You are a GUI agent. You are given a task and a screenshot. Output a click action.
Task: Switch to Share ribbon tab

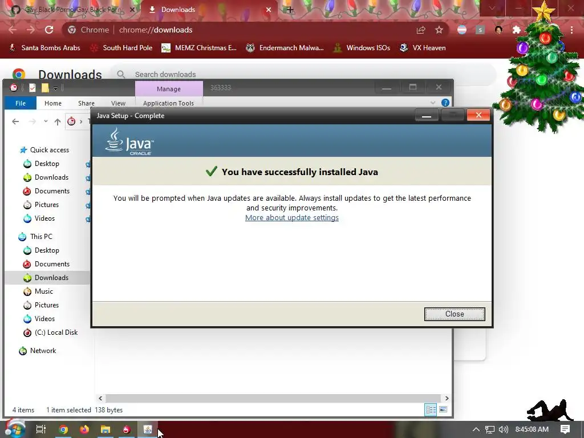coord(86,103)
